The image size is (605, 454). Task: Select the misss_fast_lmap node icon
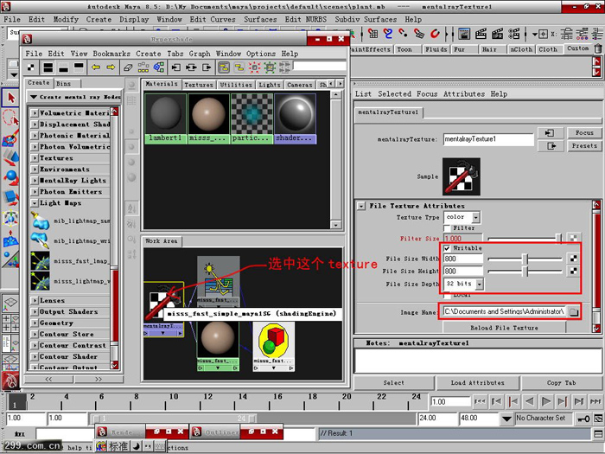pyautogui.click(x=40, y=261)
